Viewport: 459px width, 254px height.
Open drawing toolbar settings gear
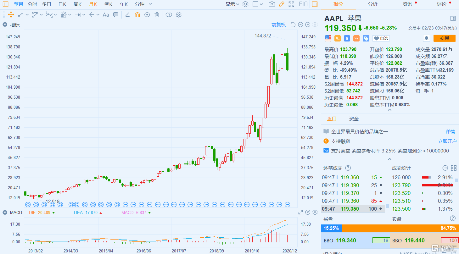coord(178,14)
